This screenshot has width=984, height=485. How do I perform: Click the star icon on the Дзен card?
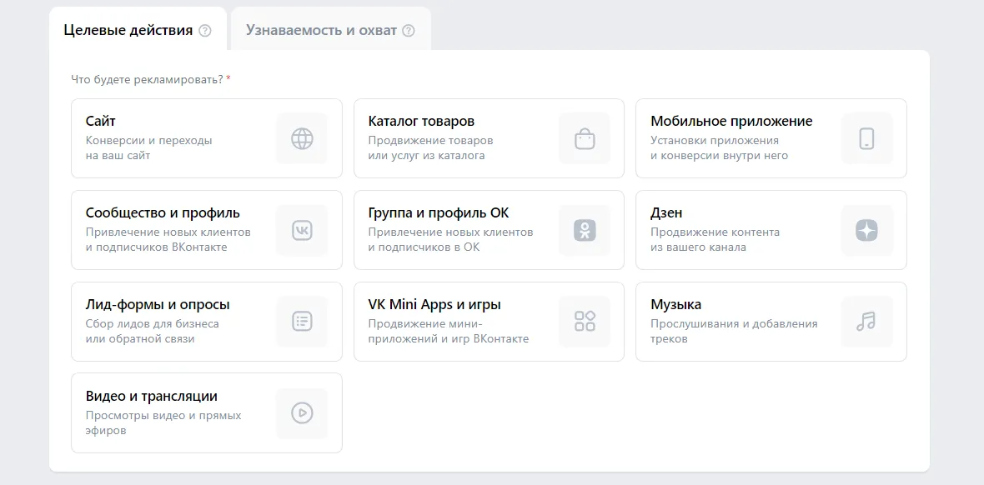coord(866,230)
